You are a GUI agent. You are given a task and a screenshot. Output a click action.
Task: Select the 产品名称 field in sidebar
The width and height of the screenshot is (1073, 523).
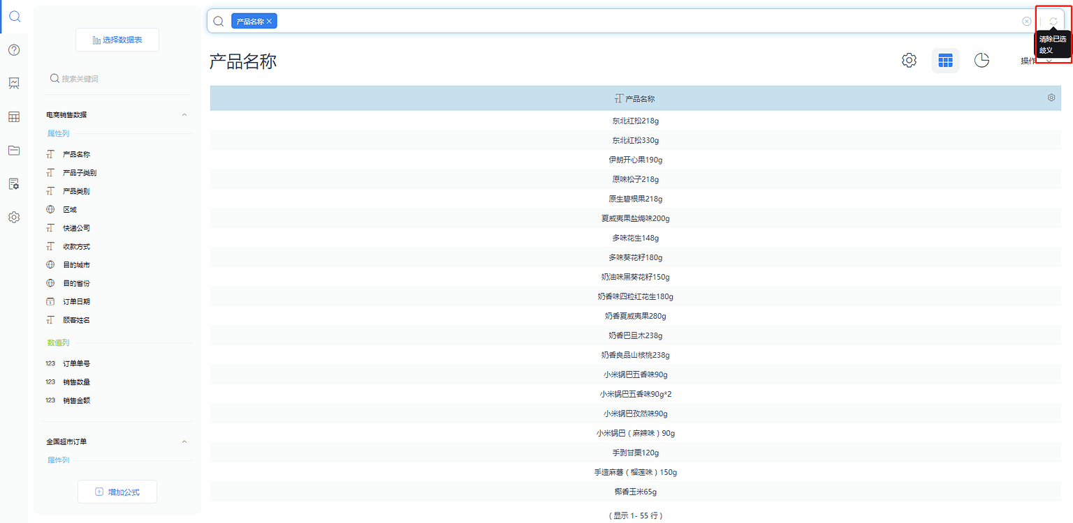[x=76, y=154]
